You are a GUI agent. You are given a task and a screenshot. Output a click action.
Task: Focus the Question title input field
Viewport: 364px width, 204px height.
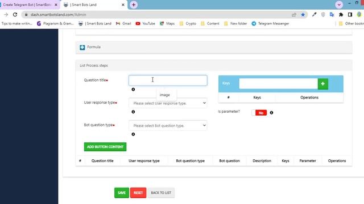coord(168,80)
